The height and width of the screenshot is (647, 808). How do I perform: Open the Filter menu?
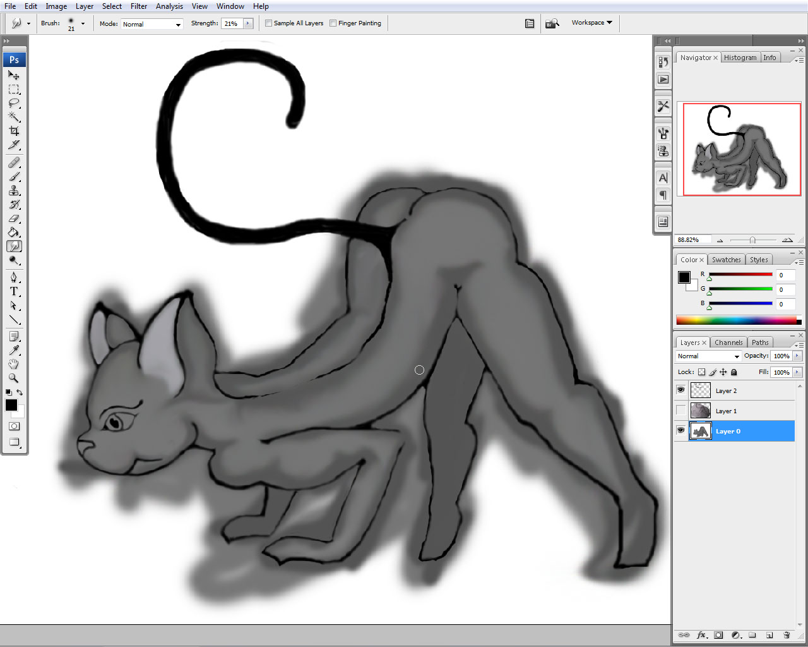(x=139, y=6)
